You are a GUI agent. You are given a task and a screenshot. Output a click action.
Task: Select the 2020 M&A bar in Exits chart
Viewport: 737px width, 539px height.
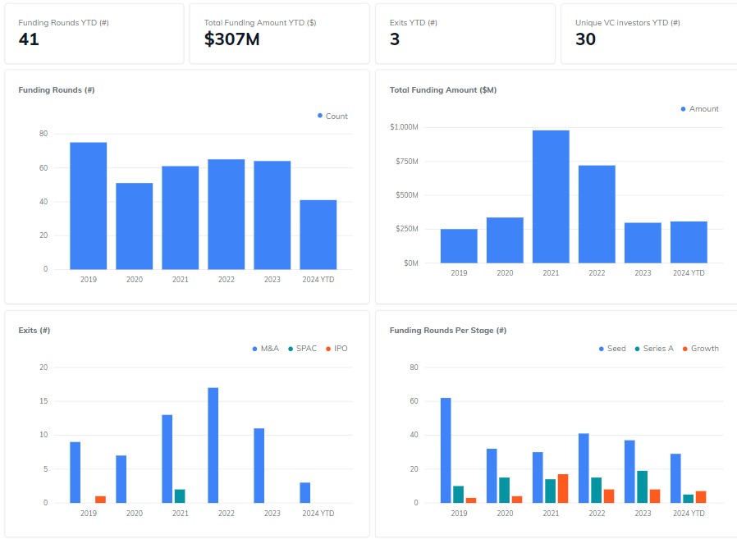[x=121, y=479]
